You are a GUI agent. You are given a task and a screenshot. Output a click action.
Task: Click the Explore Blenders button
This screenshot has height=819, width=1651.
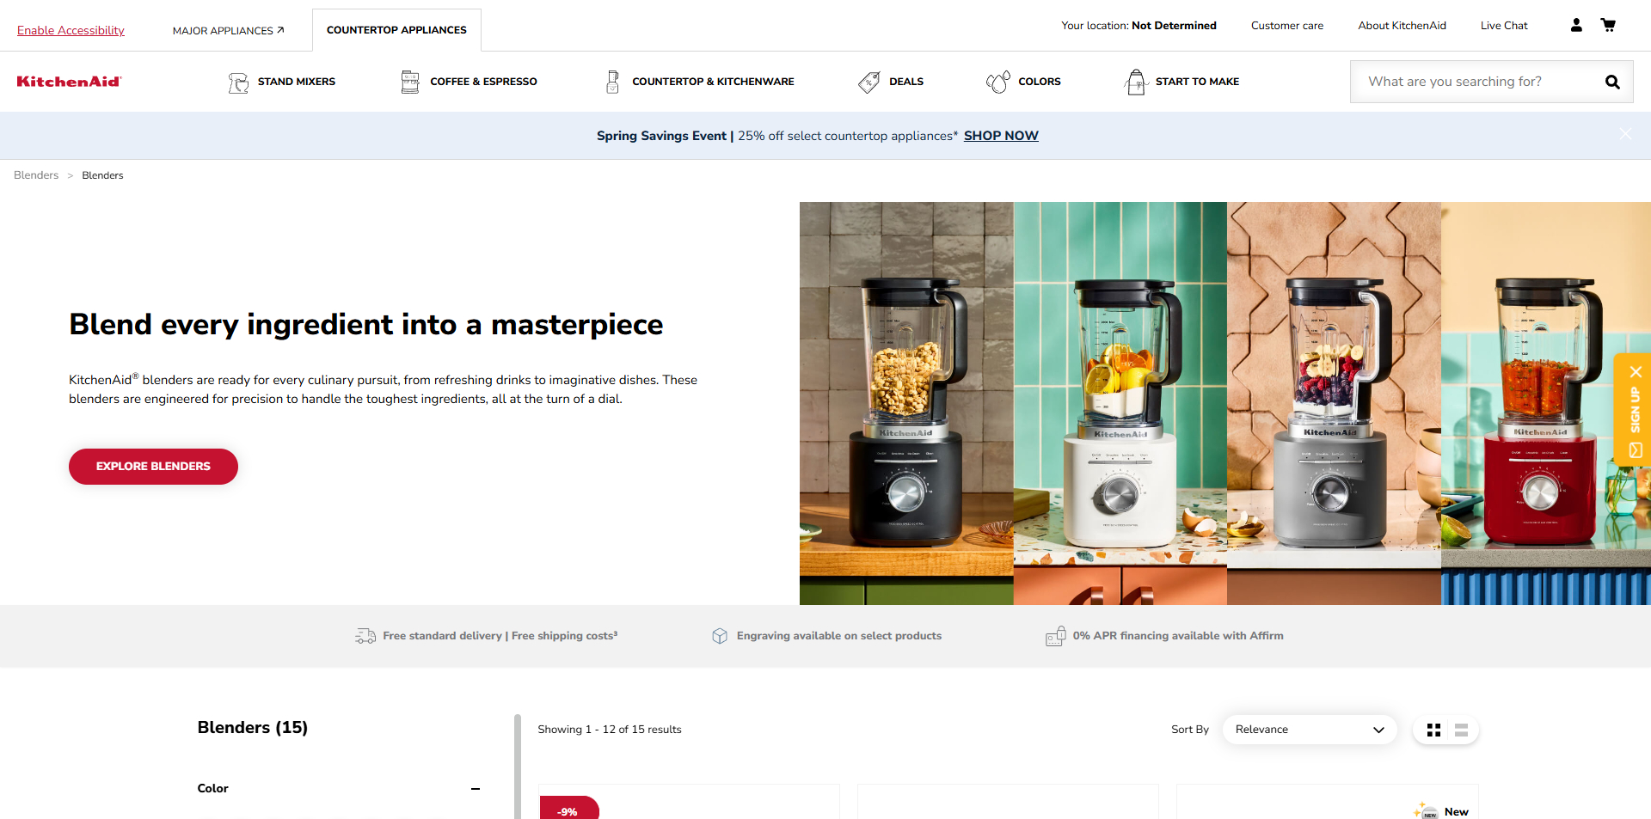point(153,467)
